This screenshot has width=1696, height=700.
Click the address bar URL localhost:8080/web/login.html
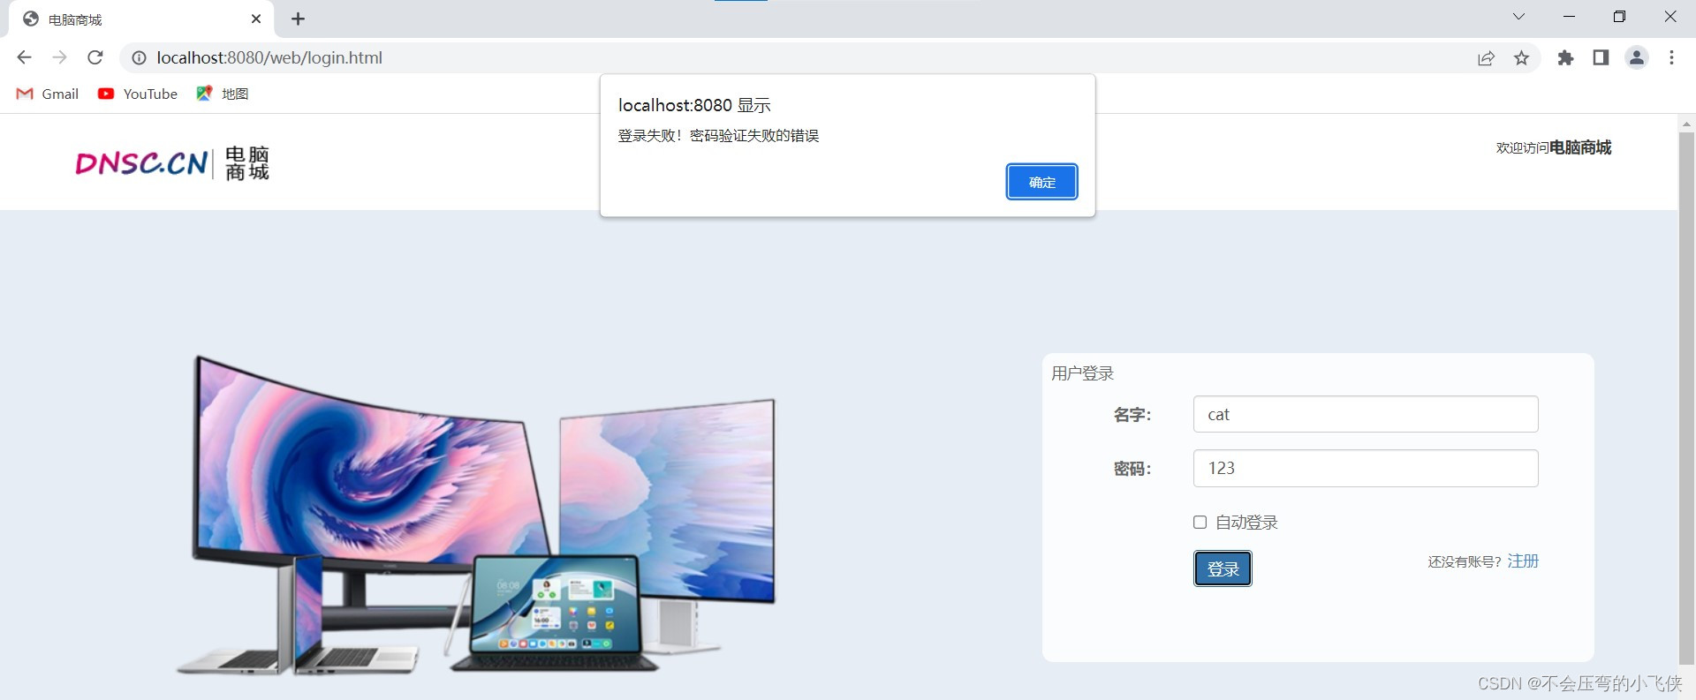pyautogui.click(x=269, y=58)
